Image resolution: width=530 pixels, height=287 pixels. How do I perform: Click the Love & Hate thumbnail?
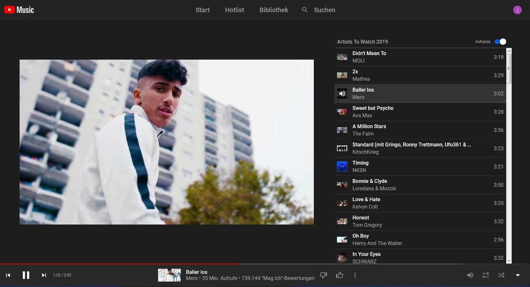coord(342,203)
